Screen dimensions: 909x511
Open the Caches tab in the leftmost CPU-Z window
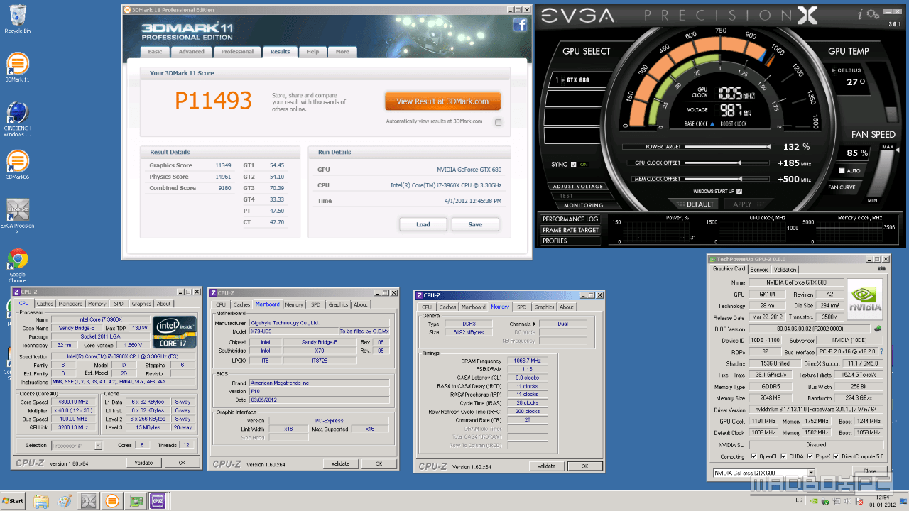pos(45,304)
